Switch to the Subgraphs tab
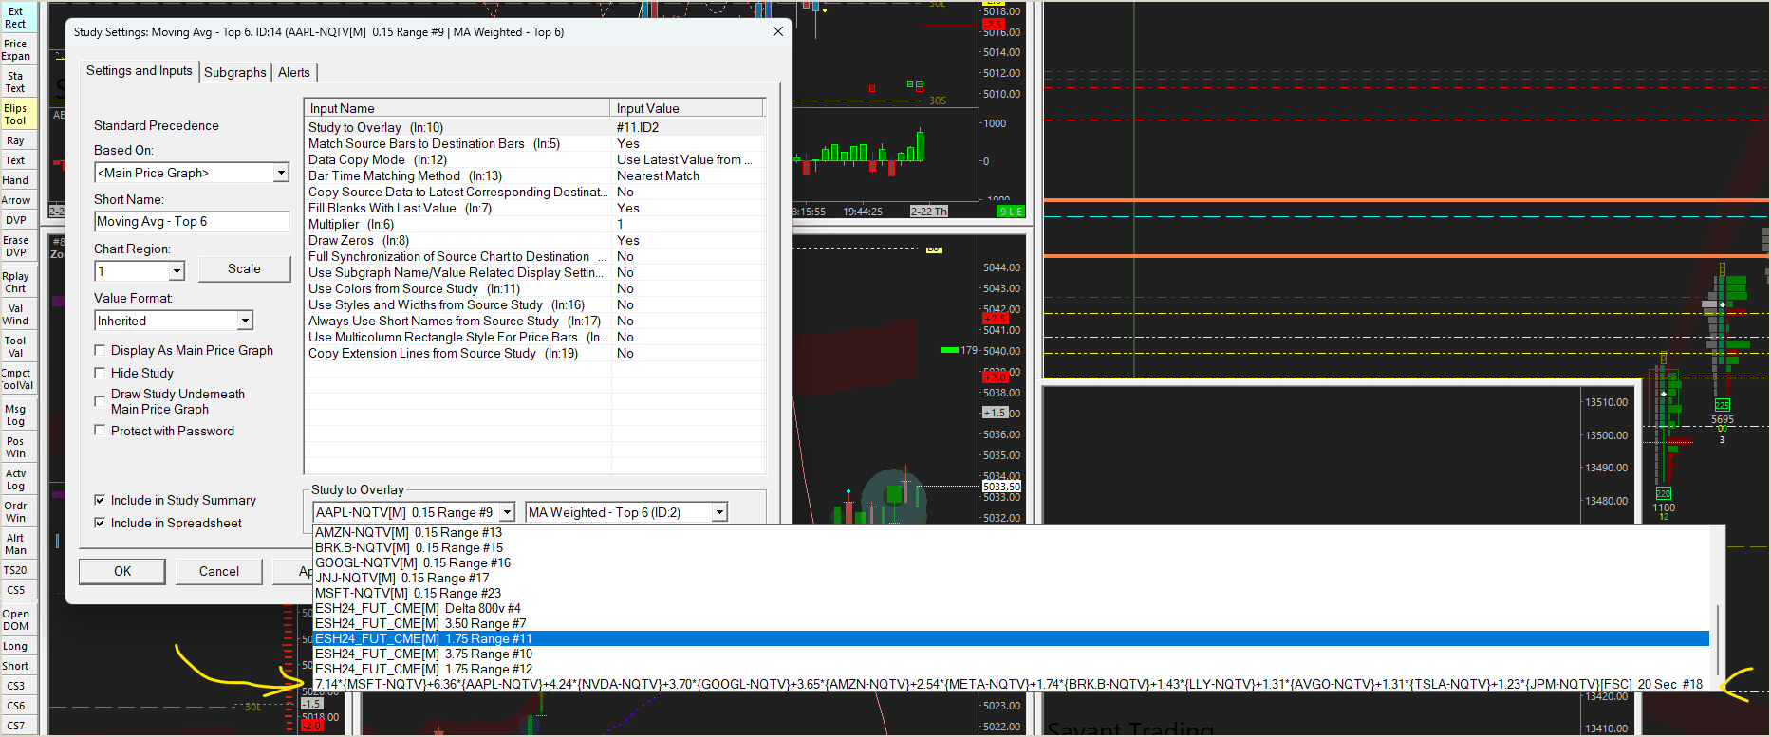Viewport: 1771px width, 737px height. 234,72
